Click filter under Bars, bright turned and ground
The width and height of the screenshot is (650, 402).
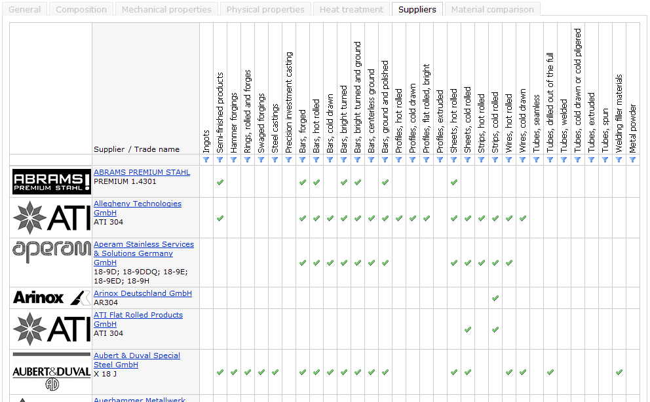click(x=357, y=160)
